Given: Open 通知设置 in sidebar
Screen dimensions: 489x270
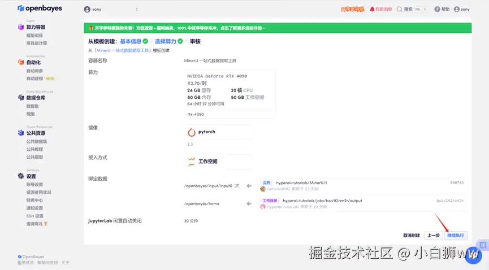Looking at the screenshot, I should [34, 208].
